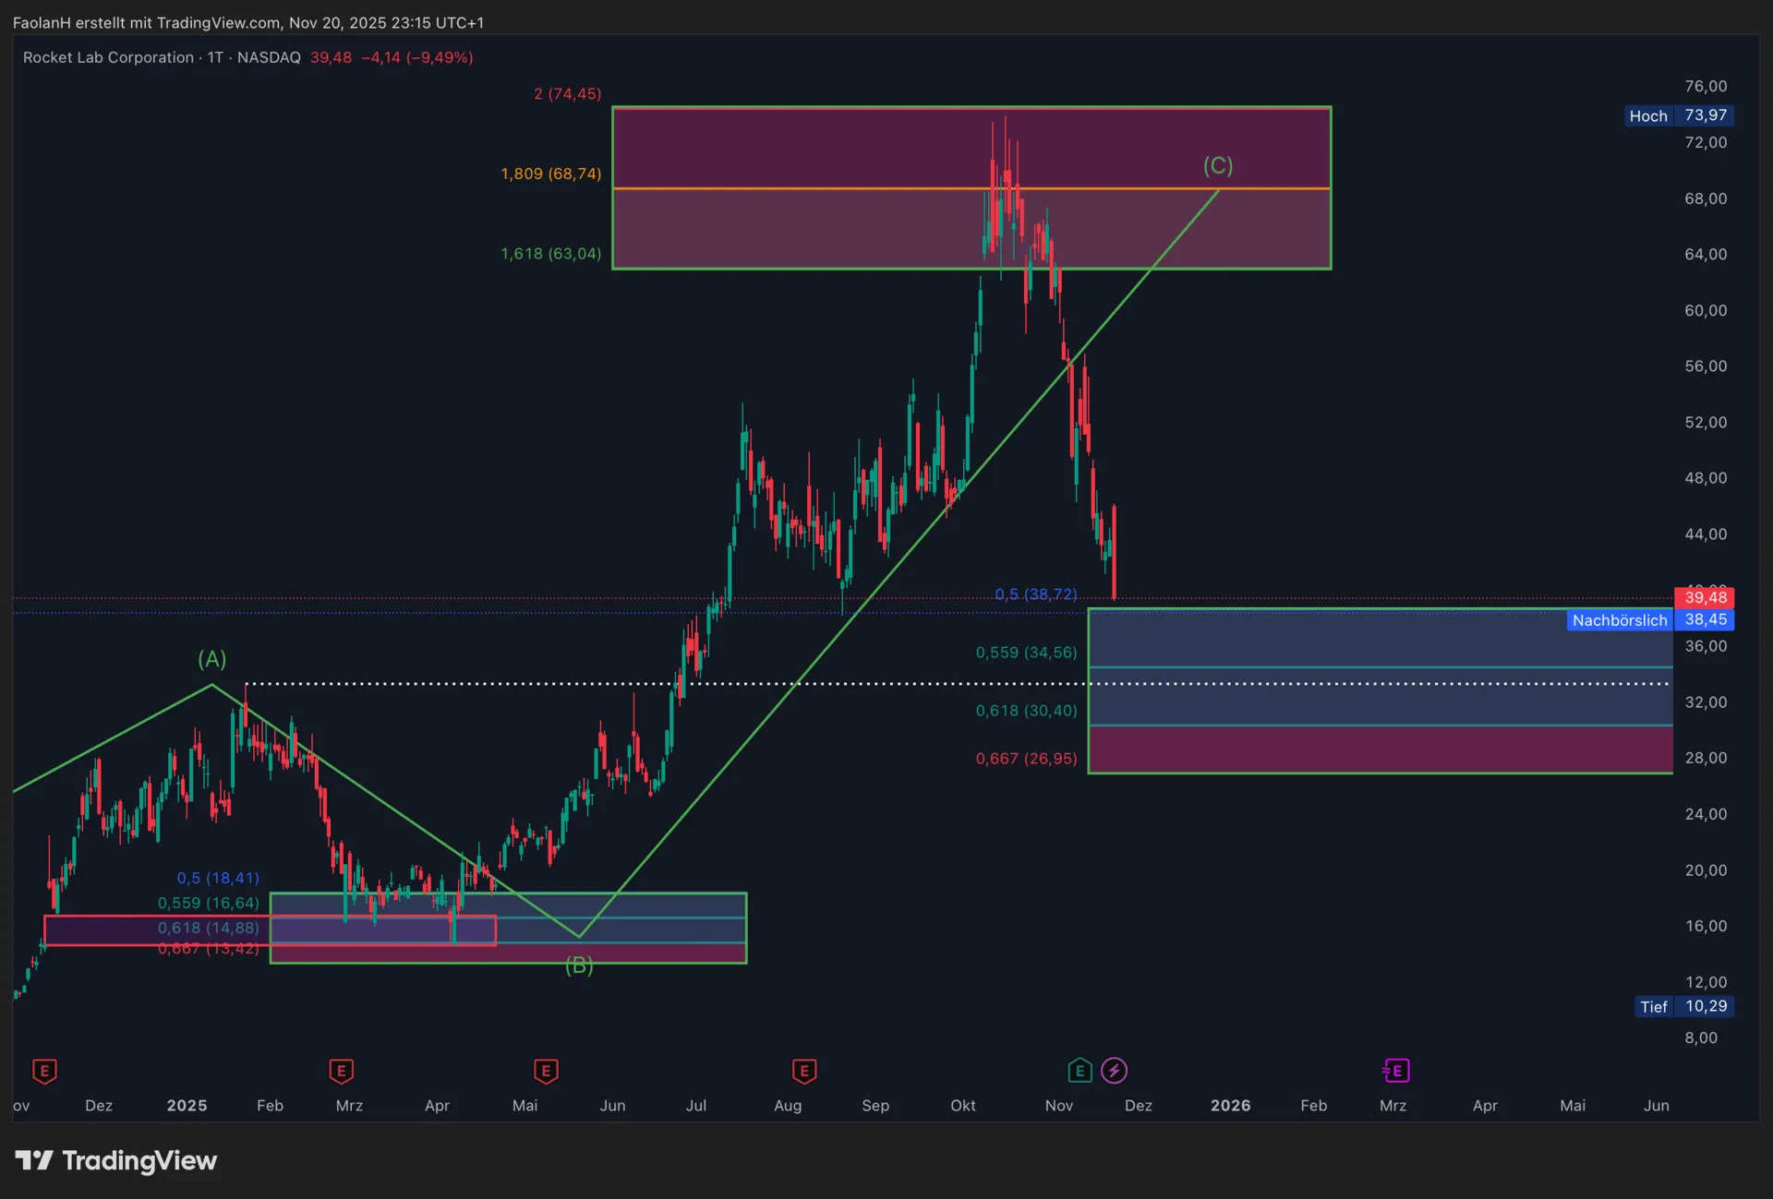The image size is (1773, 1199).
Task: Select the (B) wave label
Action: pyautogui.click(x=579, y=965)
